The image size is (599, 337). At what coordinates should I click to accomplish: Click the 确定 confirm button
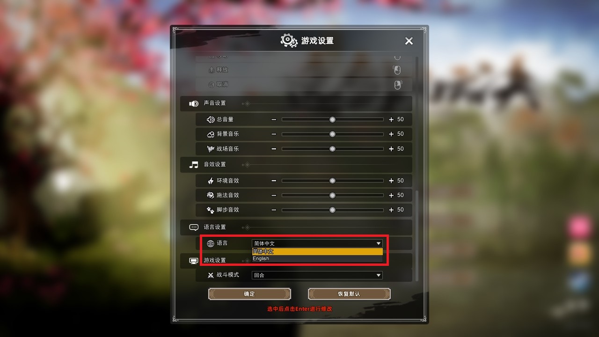click(x=249, y=294)
